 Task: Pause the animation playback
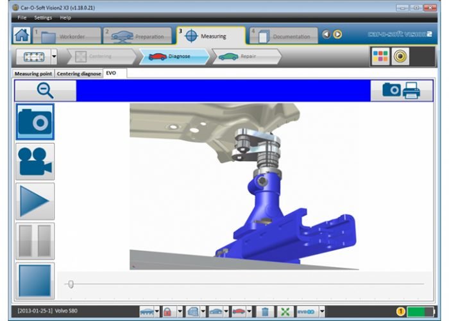coord(35,241)
